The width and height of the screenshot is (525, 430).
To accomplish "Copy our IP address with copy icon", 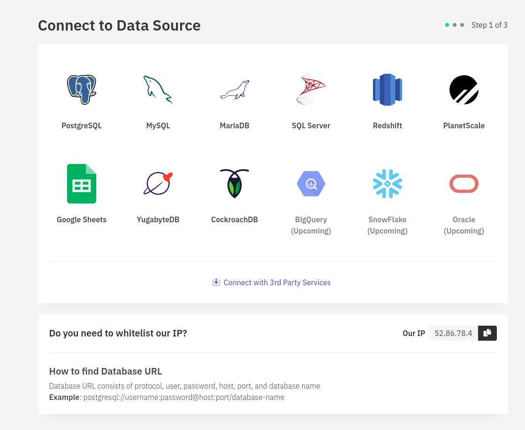I will pos(487,333).
